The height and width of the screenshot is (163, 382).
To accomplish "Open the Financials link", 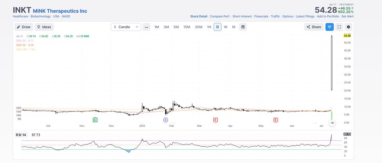I will pos(261,16).
